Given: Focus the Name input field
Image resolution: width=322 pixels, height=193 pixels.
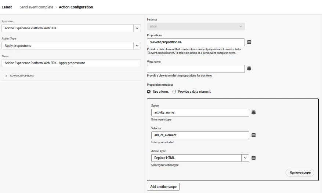Looking at the screenshot, I should point(71,63).
